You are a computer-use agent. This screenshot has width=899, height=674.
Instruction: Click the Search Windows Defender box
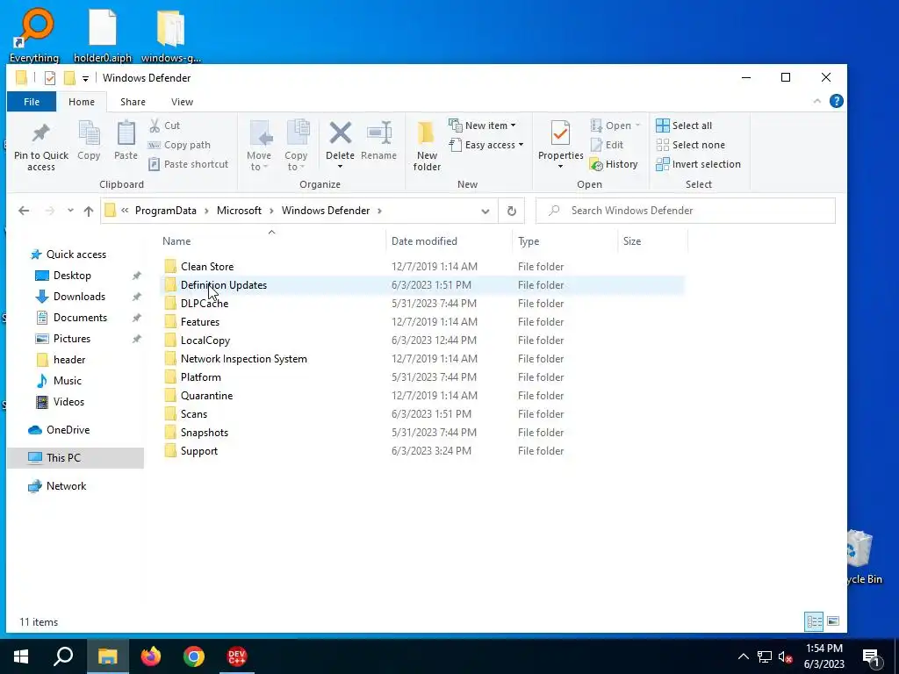pyautogui.click(x=685, y=211)
